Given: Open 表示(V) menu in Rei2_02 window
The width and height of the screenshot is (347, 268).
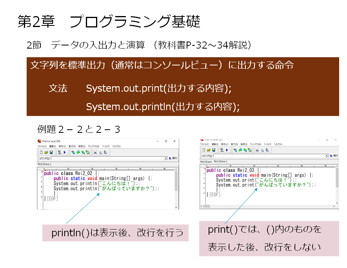Looking at the screenshot, I should tap(62, 147).
